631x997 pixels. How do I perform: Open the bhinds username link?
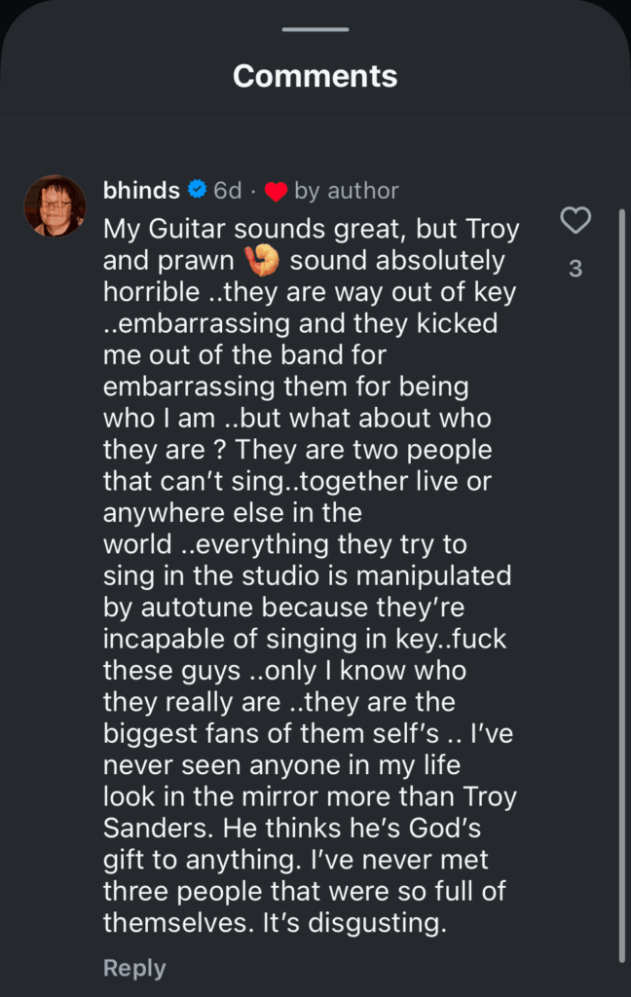coord(141,190)
